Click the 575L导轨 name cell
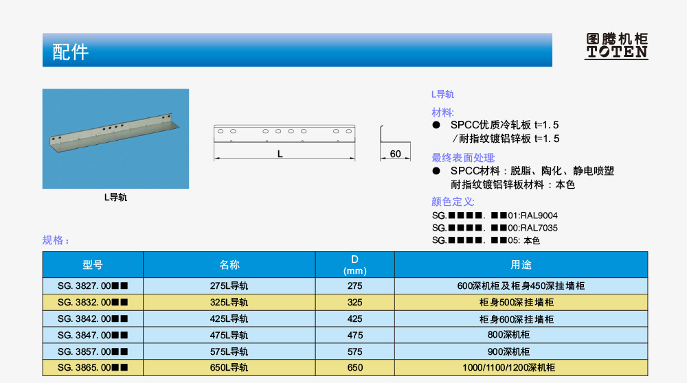 click(229, 351)
